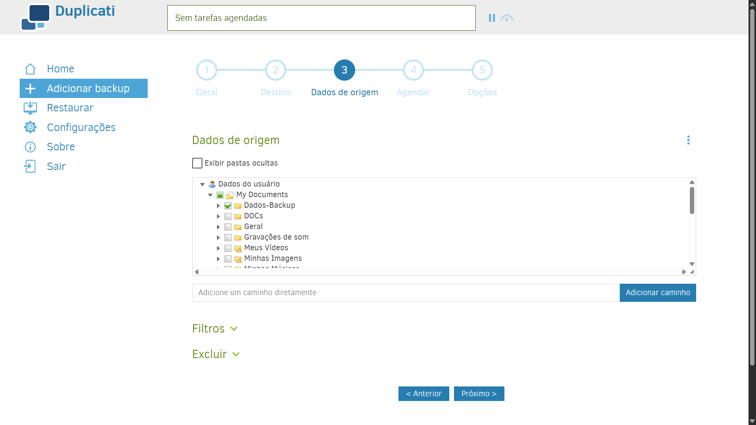The image size is (756, 425).
Task: Select Adicionar backup in sidebar
Action: [83, 88]
